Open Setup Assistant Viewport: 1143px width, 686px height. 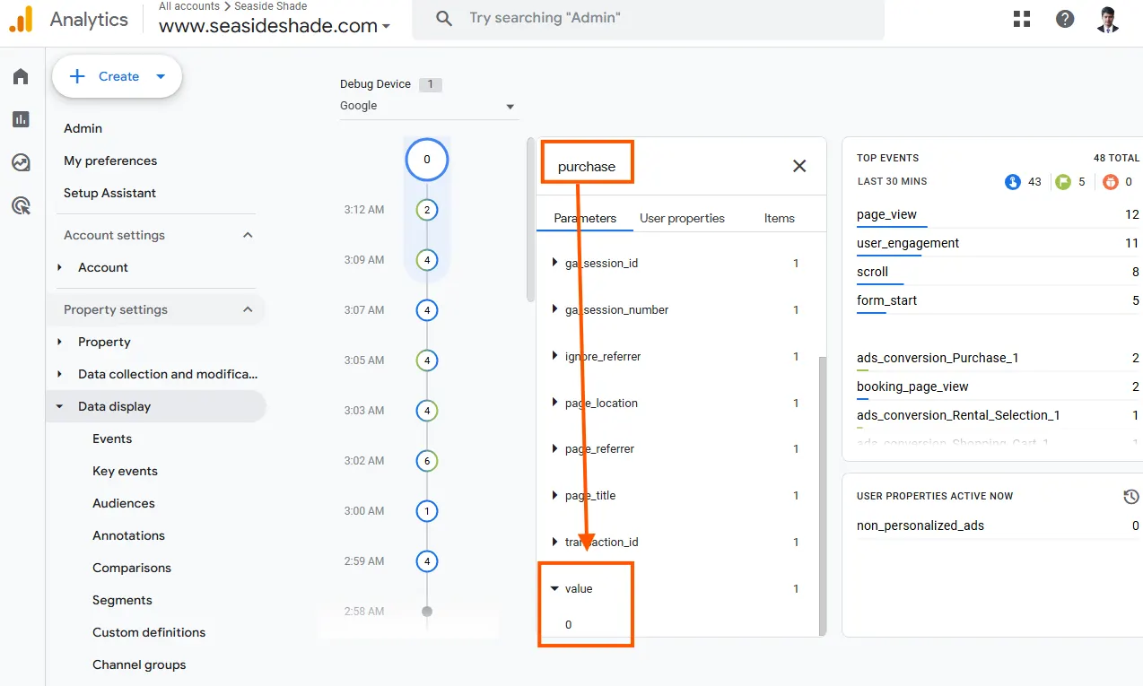tap(109, 193)
